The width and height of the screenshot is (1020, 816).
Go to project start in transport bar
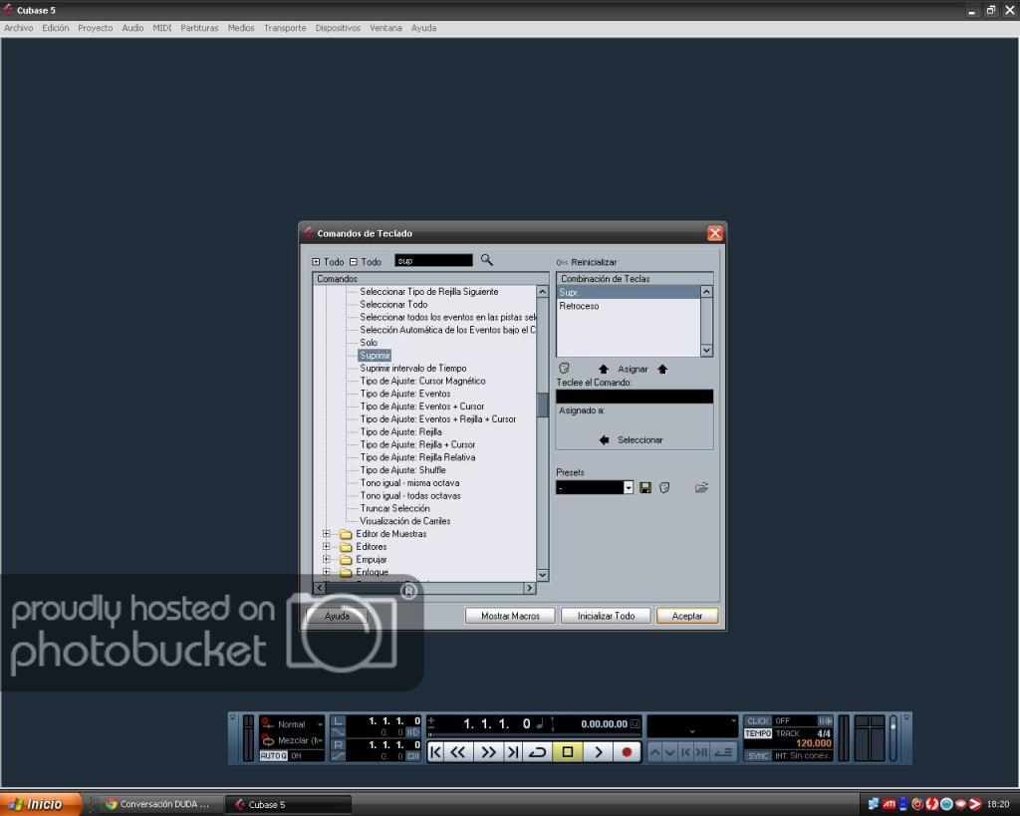point(436,752)
